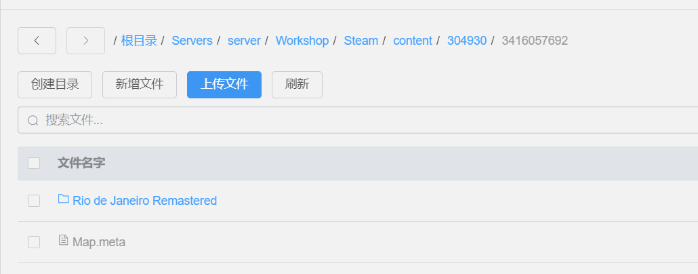
Task: Click the forward navigation arrow button
Action: tap(85, 41)
